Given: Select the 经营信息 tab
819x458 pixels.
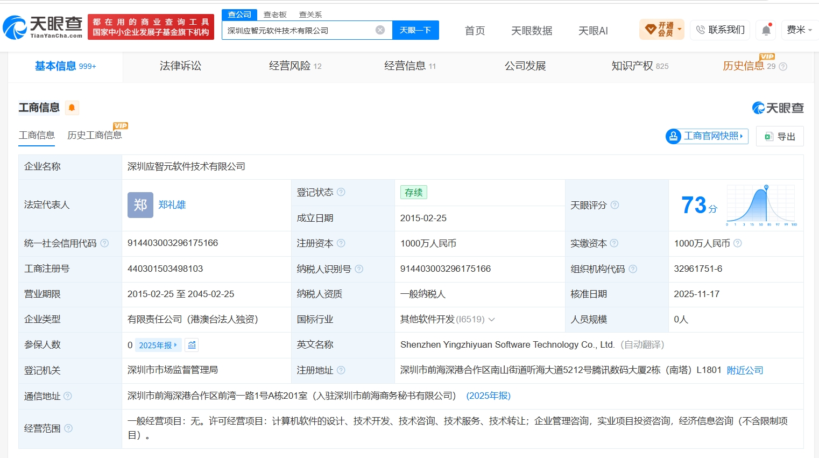Looking at the screenshot, I should click(x=410, y=66).
